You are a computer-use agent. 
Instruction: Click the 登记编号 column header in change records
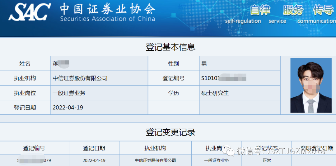[34, 148]
